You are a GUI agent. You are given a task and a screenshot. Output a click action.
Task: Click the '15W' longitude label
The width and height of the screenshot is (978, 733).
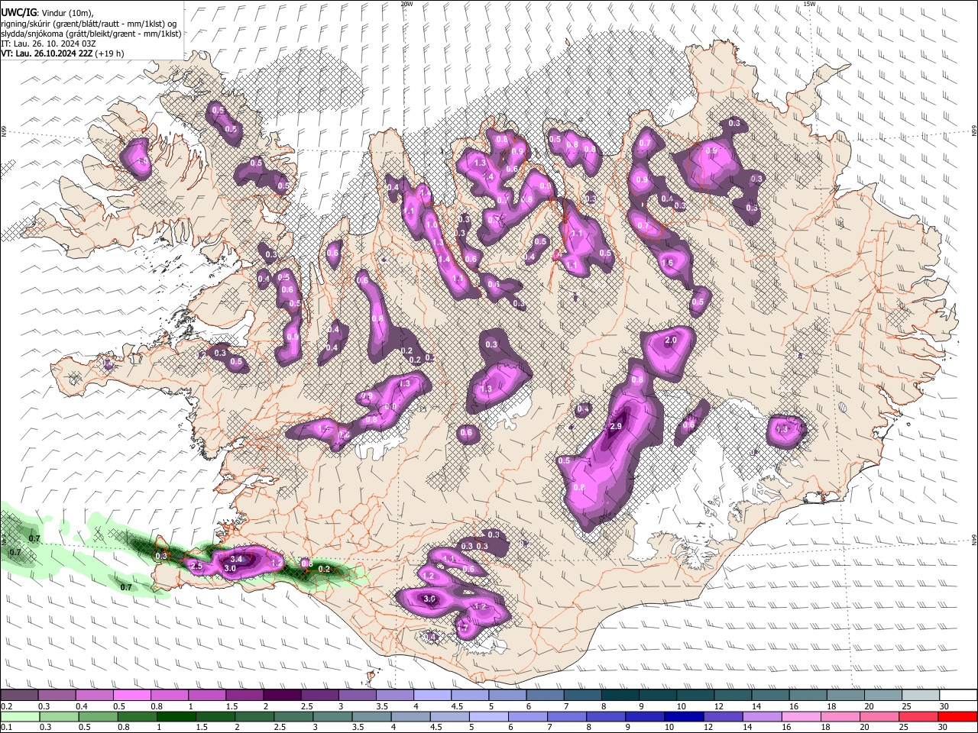[809, 4]
